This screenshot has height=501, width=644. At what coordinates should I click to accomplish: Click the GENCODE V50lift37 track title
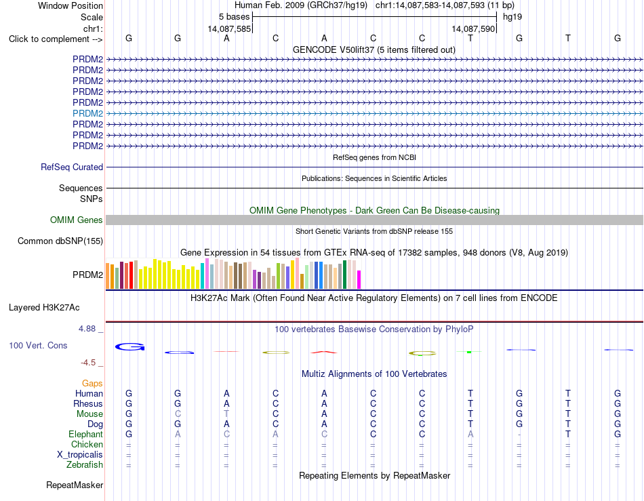tap(374, 49)
